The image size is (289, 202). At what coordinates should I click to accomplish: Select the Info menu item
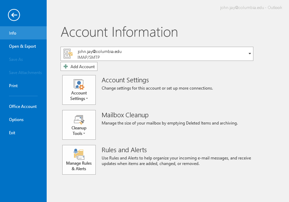23,33
